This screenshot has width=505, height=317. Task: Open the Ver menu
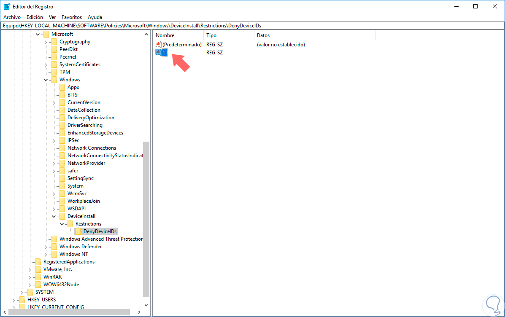point(52,17)
